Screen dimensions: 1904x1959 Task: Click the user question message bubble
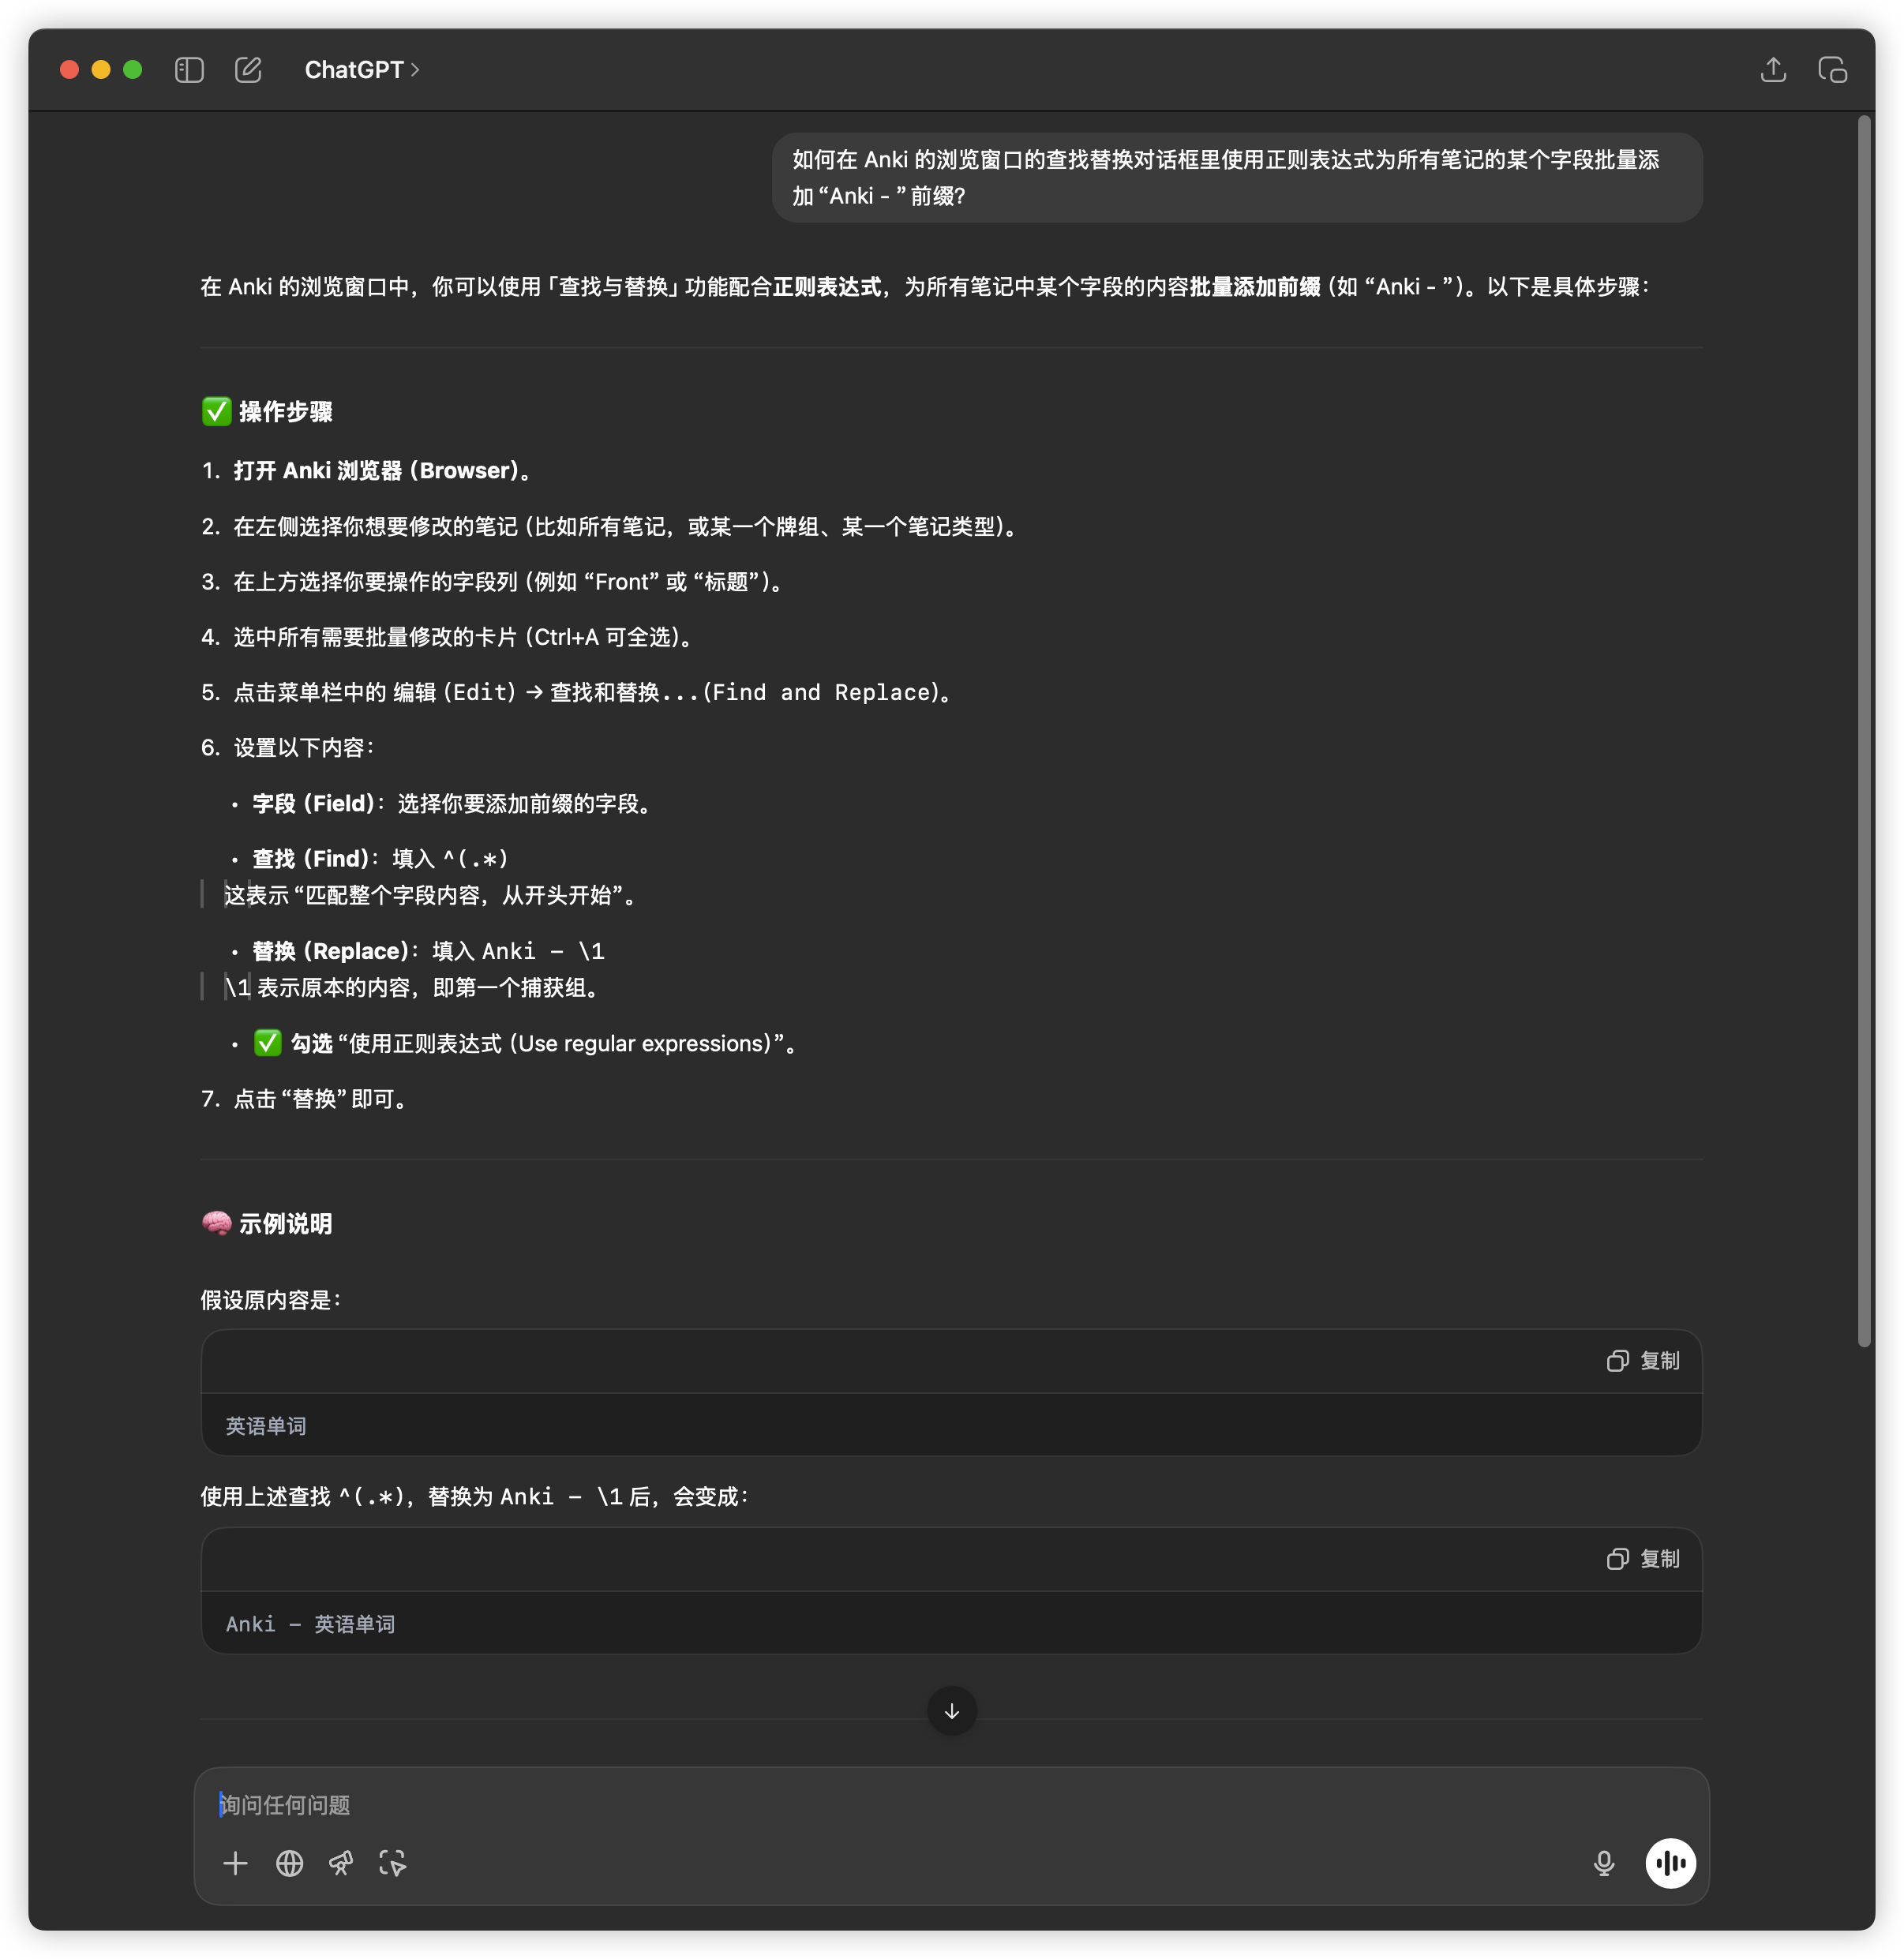pos(1237,177)
